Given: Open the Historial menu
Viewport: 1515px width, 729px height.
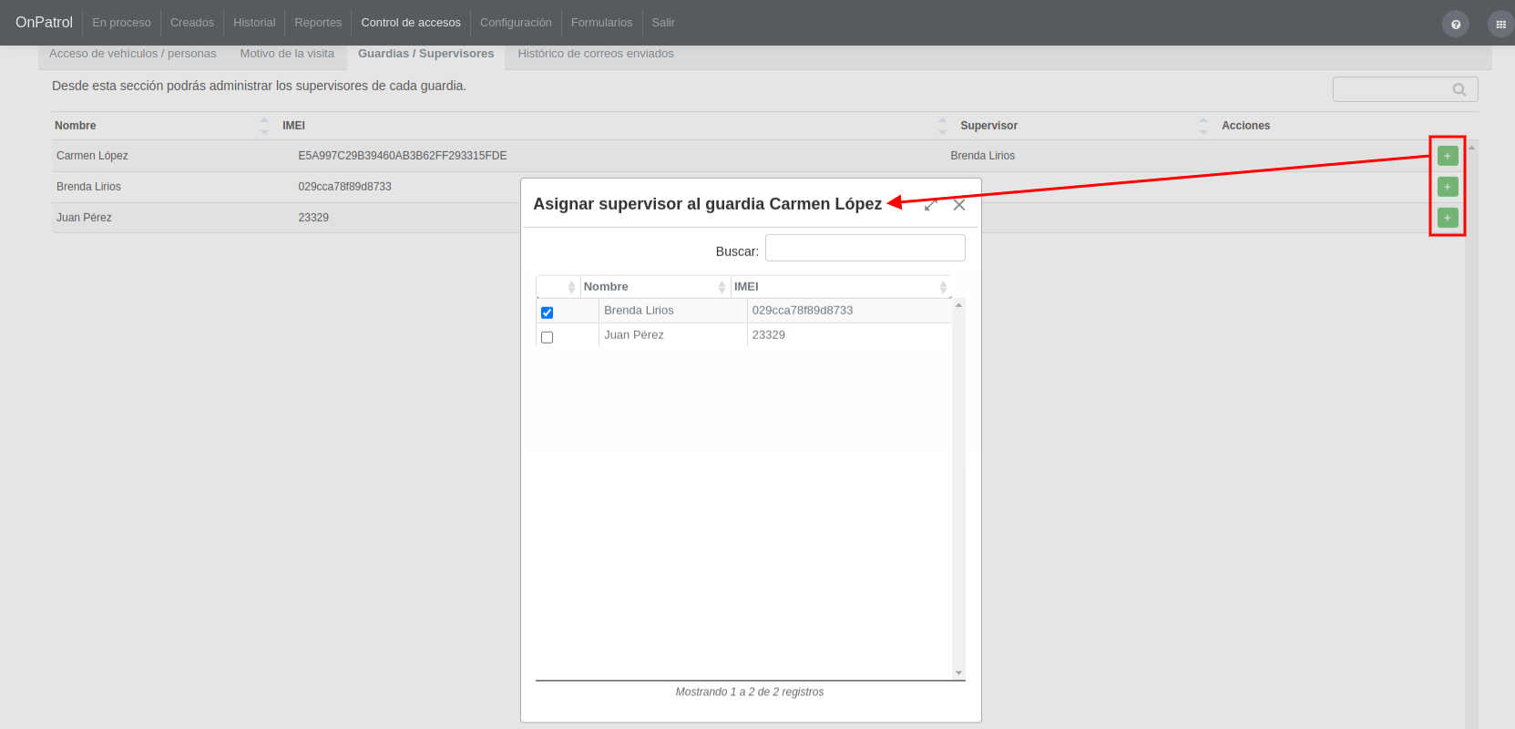Looking at the screenshot, I should [x=254, y=23].
